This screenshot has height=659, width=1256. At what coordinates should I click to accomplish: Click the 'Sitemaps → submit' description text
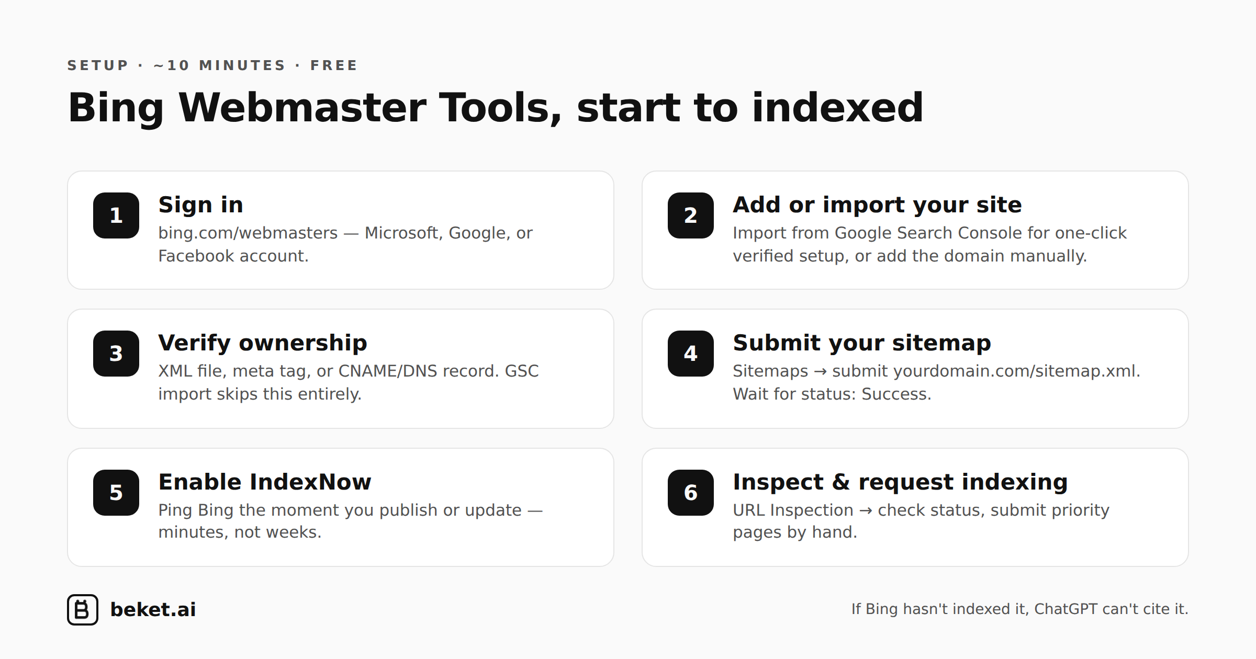click(x=936, y=382)
